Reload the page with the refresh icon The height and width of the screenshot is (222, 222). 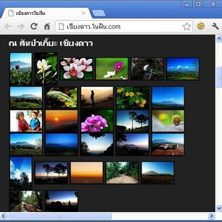34,26
